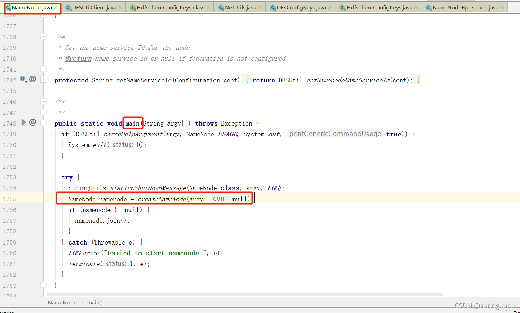Click the terminate method call

pyautogui.click(x=84, y=264)
